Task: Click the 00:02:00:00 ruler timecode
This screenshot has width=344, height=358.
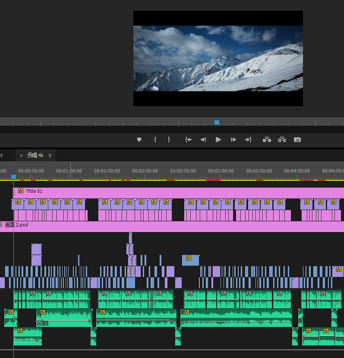Action: point(145,171)
